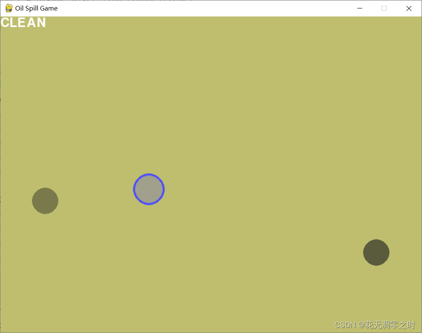This screenshot has height=333, width=422.
Task: Click the minimize button
Action: [359, 8]
